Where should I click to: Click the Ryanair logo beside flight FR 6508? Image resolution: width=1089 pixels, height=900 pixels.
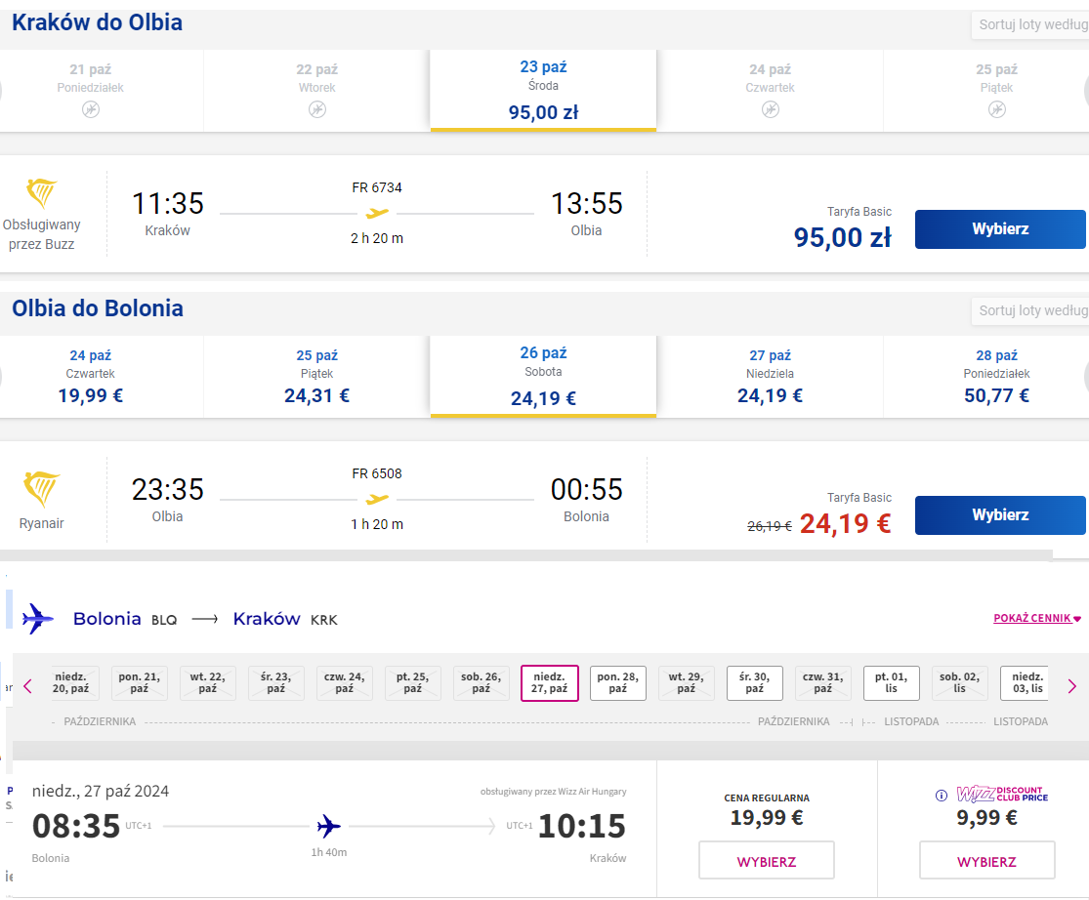tap(41, 488)
